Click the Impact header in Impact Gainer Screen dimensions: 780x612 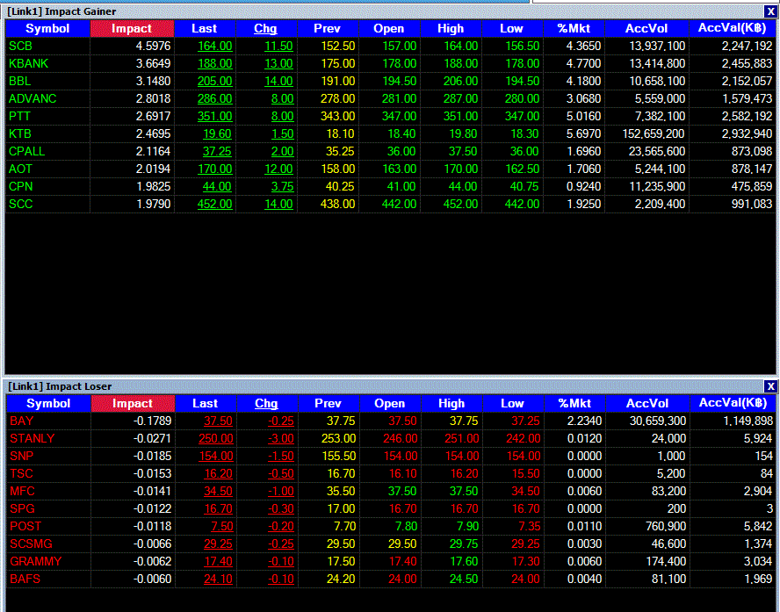[132, 28]
